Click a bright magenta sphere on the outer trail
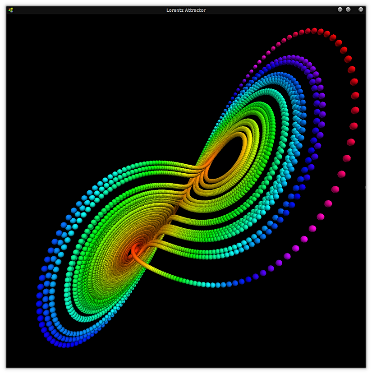This screenshot has height=374, width=372. (304, 239)
